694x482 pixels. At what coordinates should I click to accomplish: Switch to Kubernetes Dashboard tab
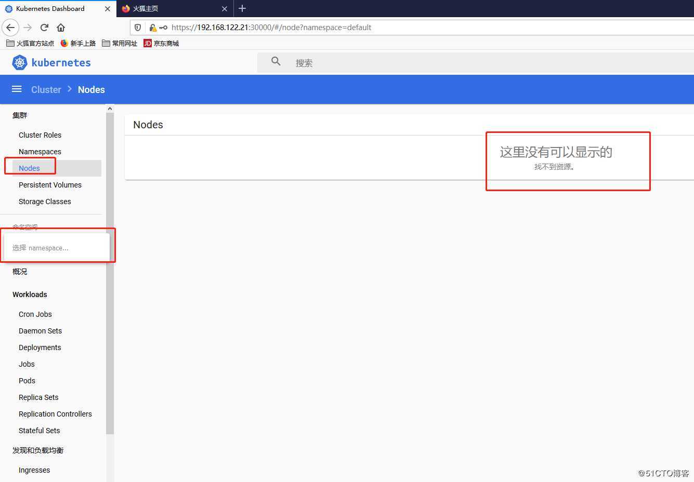[x=58, y=9]
